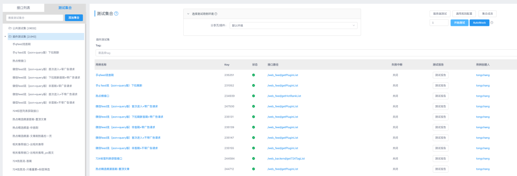Click the green status icon for Key 235155
The width and height of the screenshot is (517, 176).
[x=253, y=148]
